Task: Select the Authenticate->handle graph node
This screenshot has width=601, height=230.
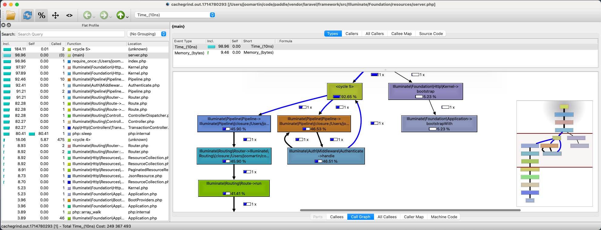Action: click(326, 156)
